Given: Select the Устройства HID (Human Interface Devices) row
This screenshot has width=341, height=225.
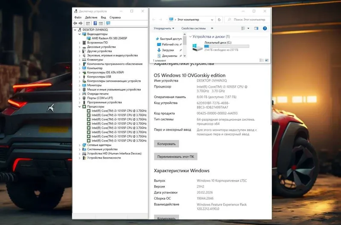Looking at the screenshot, I should click(x=114, y=154).
